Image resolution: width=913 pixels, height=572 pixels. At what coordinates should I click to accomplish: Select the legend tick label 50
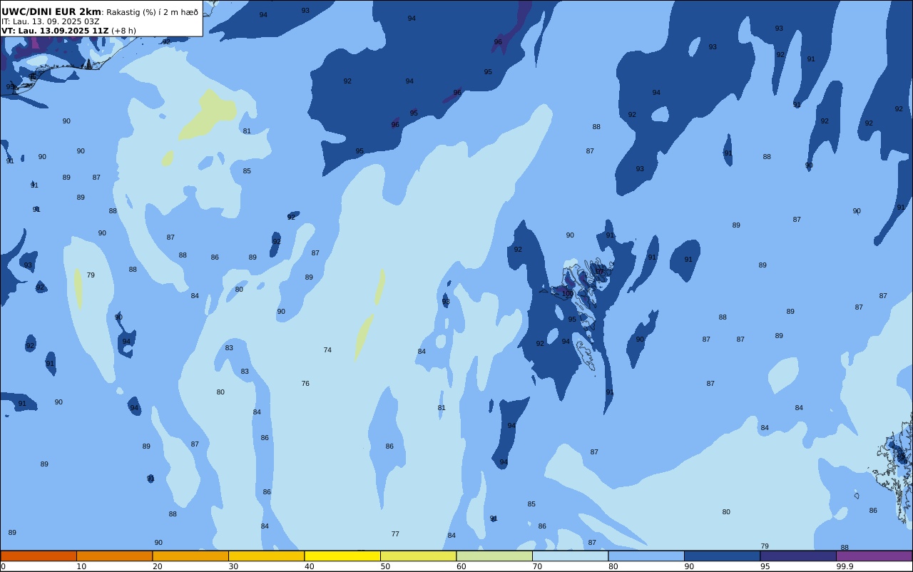pos(385,566)
